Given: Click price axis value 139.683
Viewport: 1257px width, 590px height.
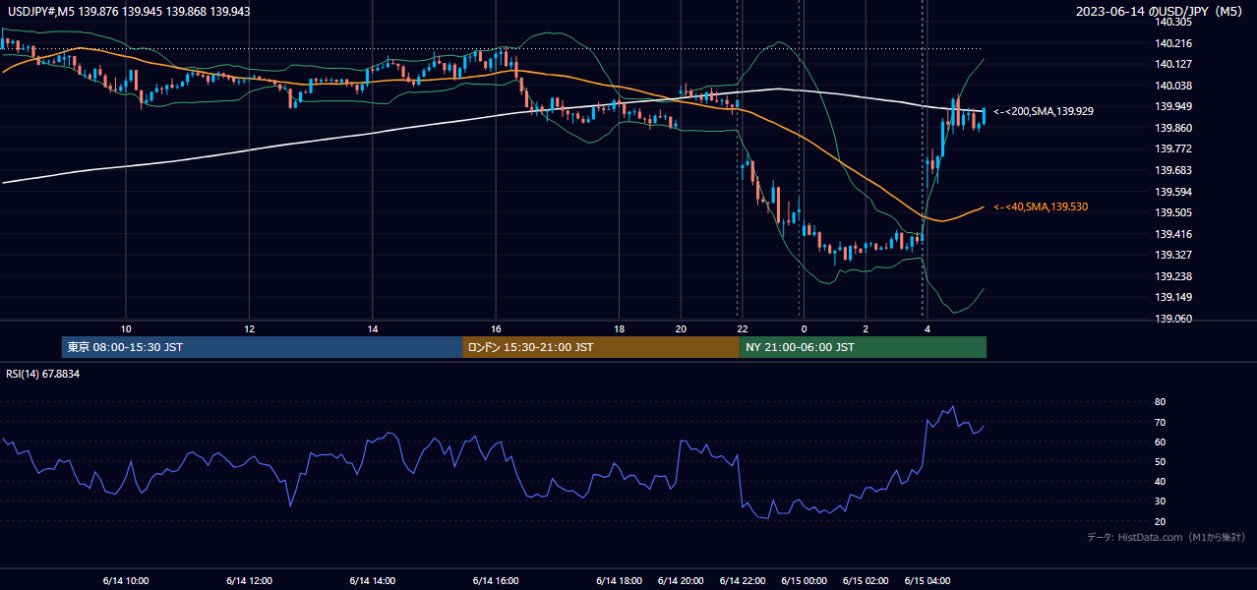Looking at the screenshot, I should click(1174, 170).
